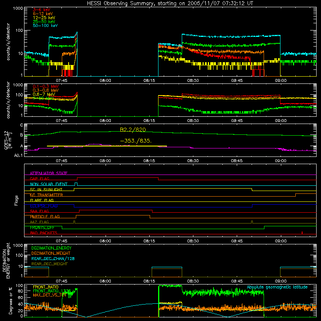Image resolution: width=321 pixels, height=321 pixels.
Task: Click the orange MAX_DET_VS_TOT legend label
Action: pyautogui.click(x=49, y=295)
